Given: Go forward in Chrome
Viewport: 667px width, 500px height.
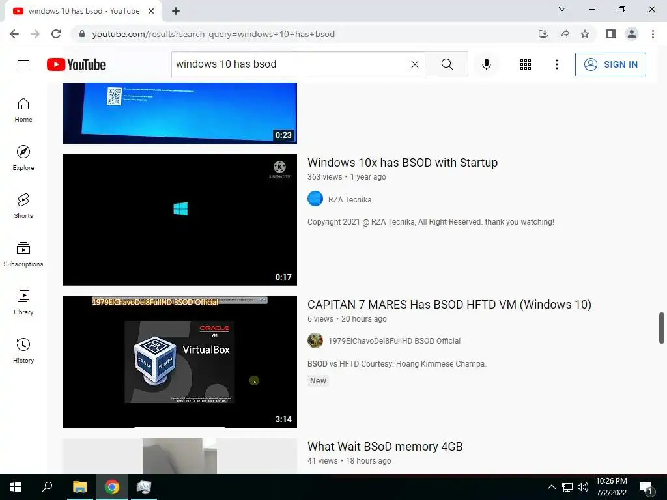Looking at the screenshot, I should 35,34.
